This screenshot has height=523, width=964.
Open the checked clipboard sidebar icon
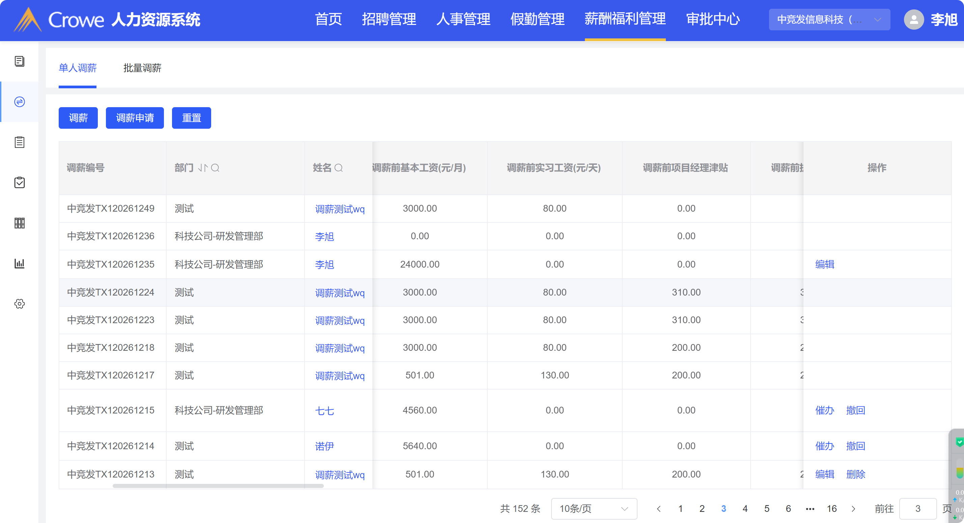20,182
